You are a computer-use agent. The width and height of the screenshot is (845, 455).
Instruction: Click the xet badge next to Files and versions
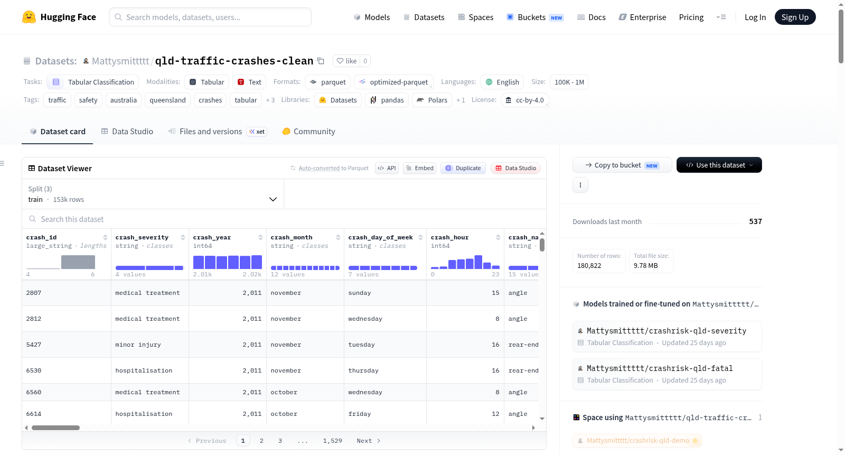(257, 132)
